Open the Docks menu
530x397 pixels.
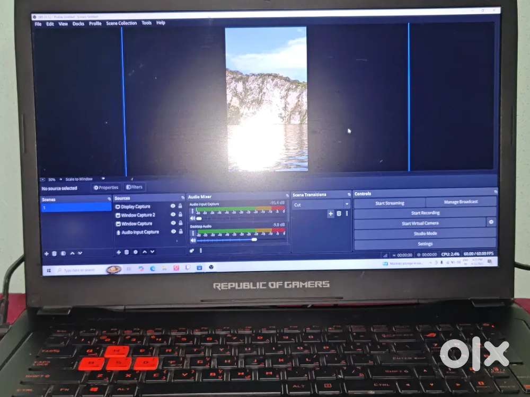tap(78, 24)
